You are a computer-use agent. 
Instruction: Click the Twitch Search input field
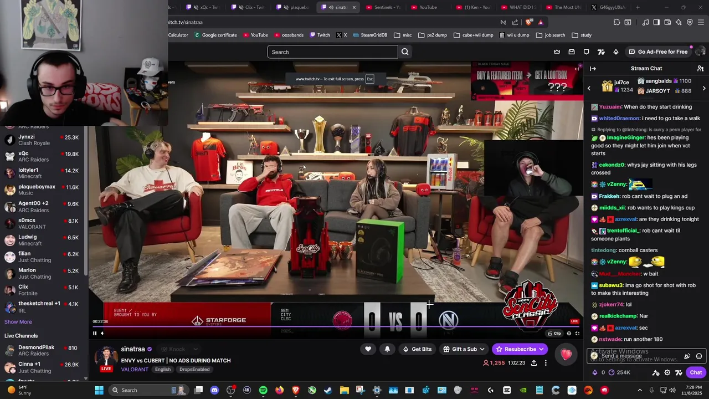(x=332, y=52)
